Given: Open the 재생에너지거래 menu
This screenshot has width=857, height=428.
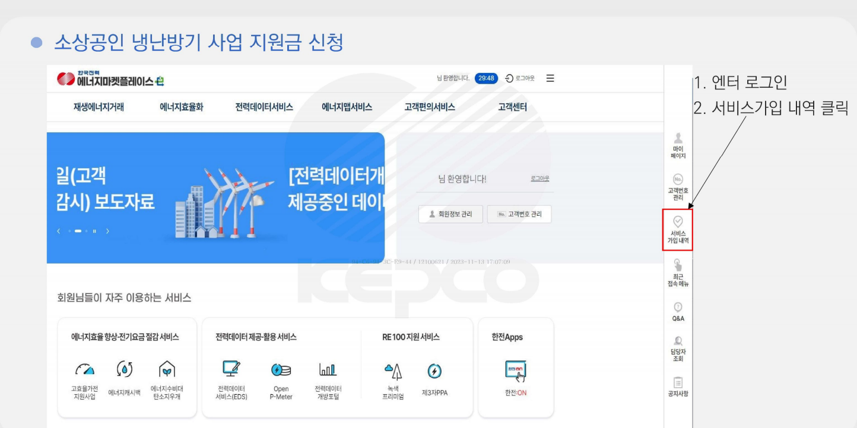Looking at the screenshot, I should click(x=99, y=107).
